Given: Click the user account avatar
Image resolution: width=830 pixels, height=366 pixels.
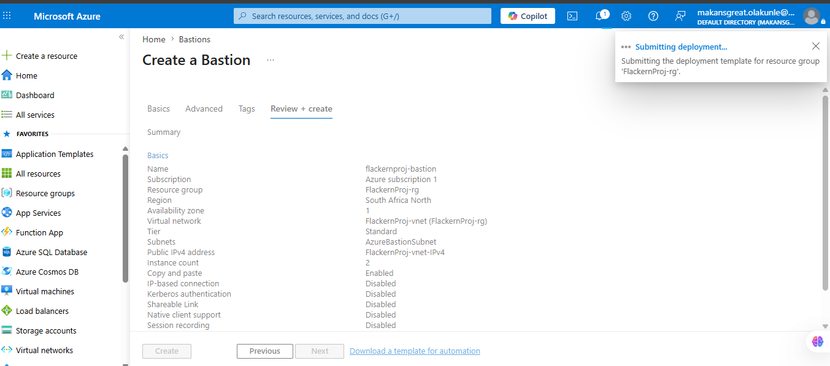Looking at the screenshot, I should click(x=811, y=16).
